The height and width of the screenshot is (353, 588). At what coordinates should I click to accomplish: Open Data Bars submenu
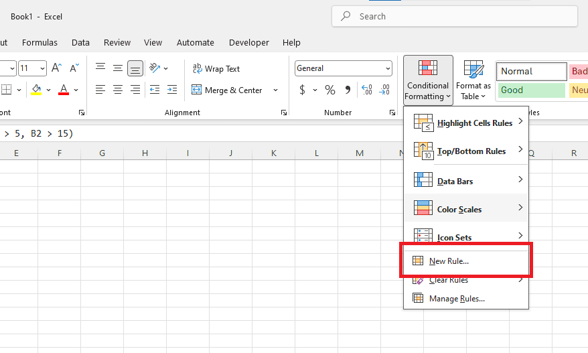466,182
